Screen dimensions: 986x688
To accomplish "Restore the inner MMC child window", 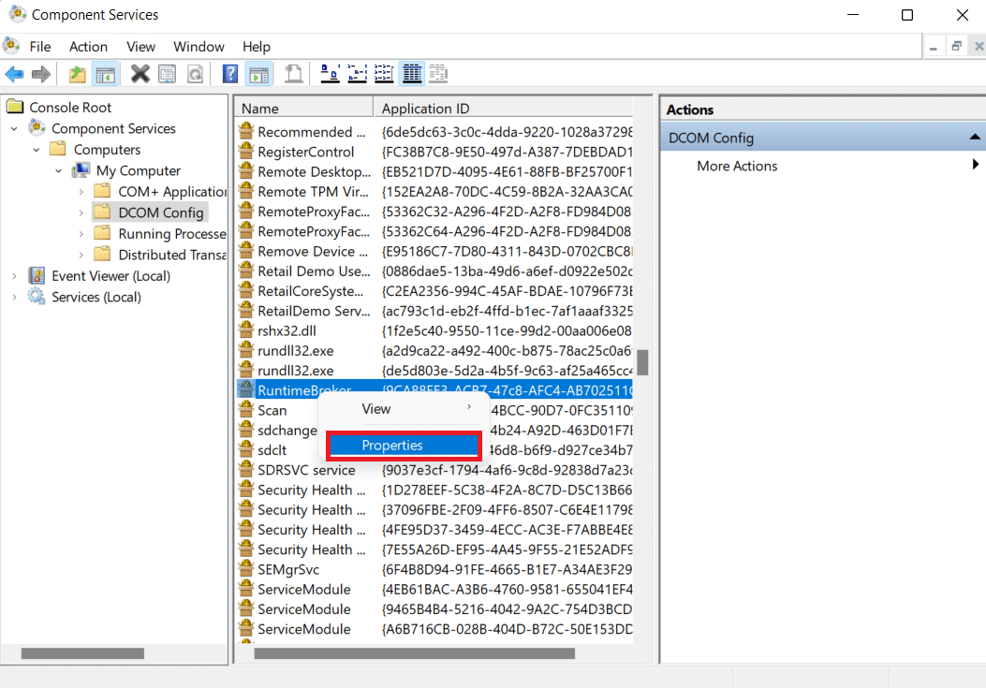I will [956, 46].
